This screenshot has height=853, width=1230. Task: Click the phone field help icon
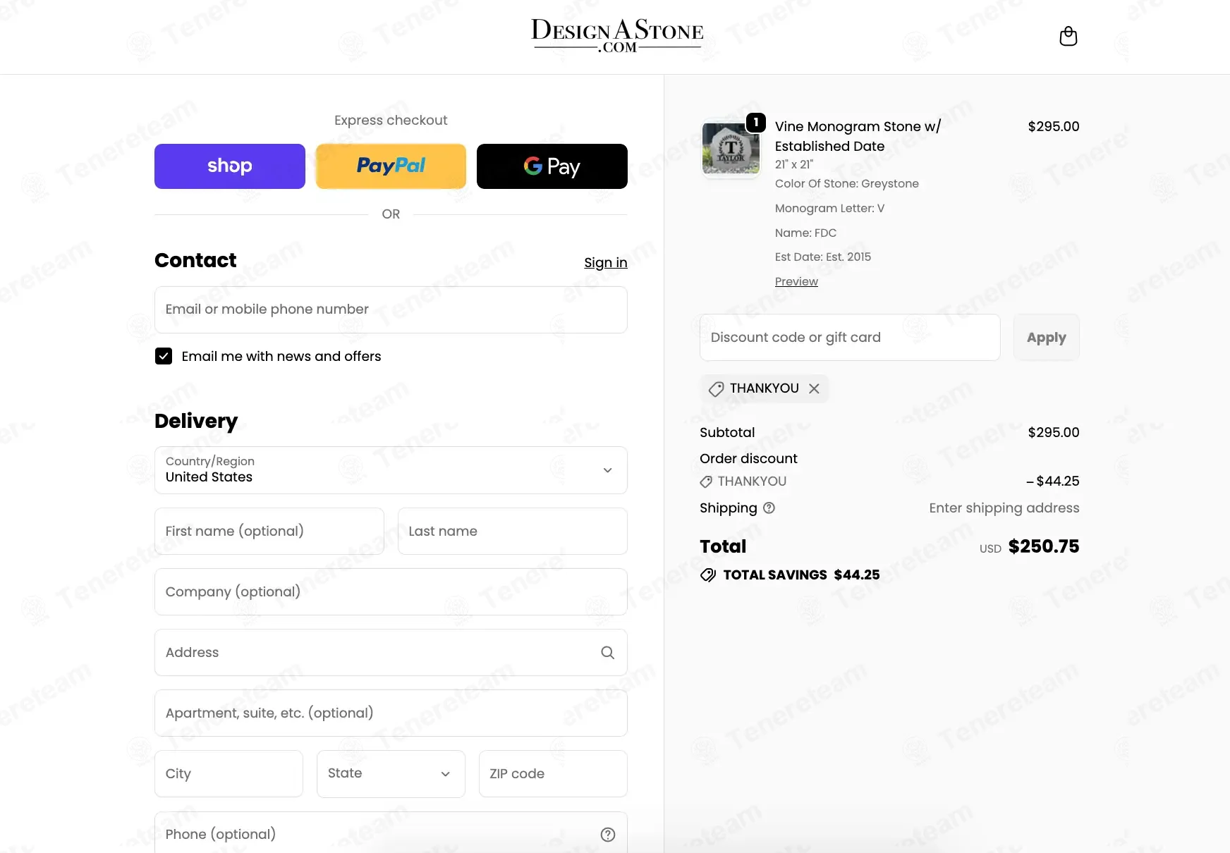[607, 835]
